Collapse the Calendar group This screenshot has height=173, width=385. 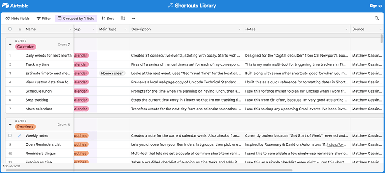(10, 45)
